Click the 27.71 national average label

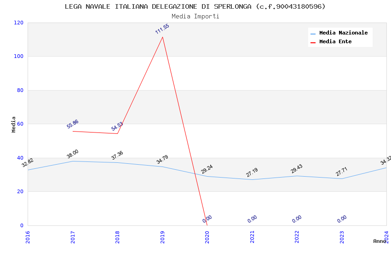(x=341, y=172)
